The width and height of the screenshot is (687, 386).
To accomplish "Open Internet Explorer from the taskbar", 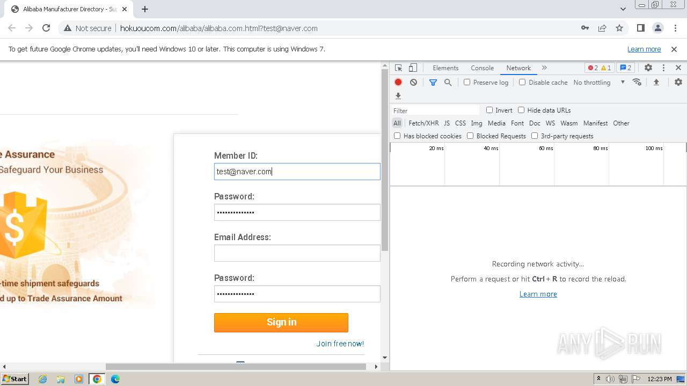I will (x=42, y=379).
